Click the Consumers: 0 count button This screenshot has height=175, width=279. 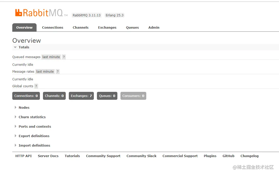click(x=133, y=96)
